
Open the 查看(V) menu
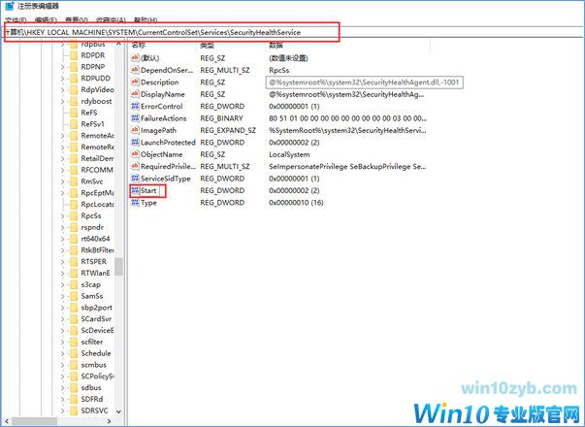pyautogui.click(x=77, y=19)
